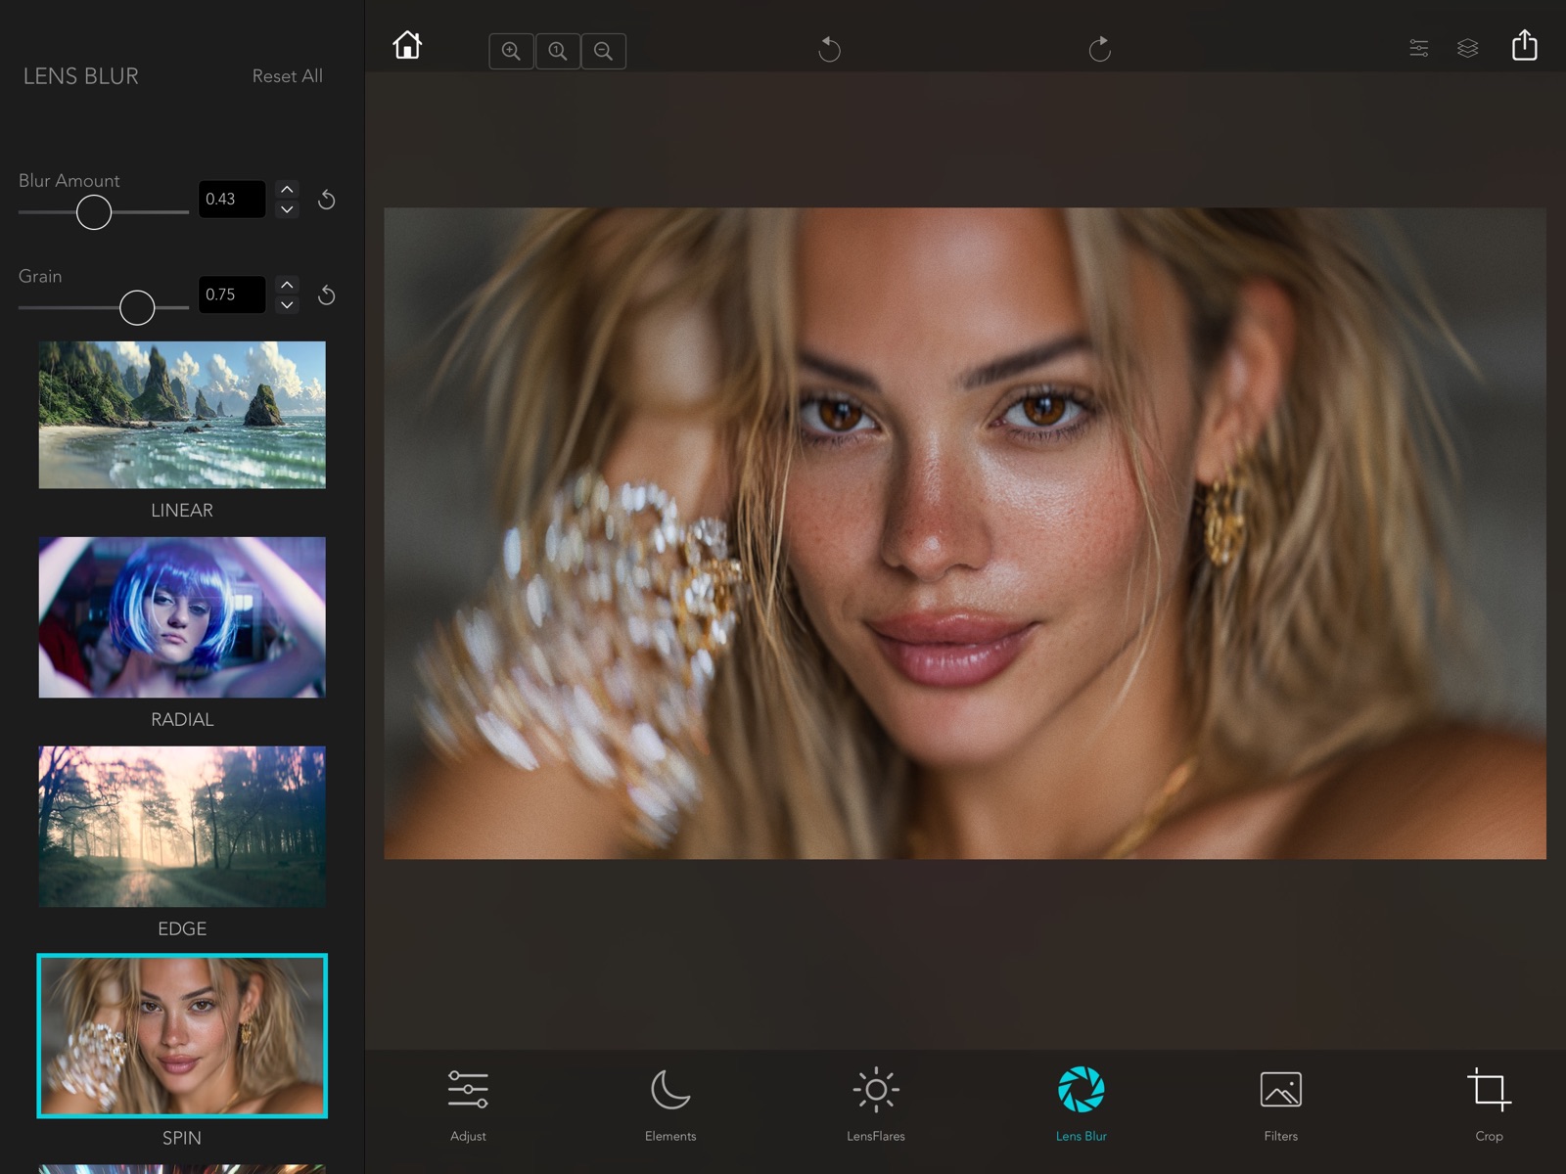Open the LensFlares tab
Image resolution: width=1566 pixels, height=1174 pixels.
876,1106
